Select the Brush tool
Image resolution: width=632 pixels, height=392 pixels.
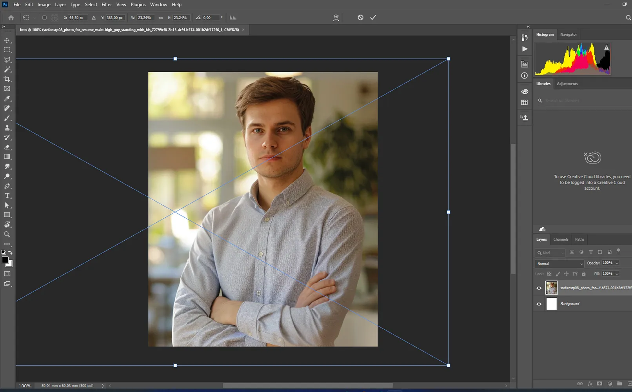[x=7, y=118]
